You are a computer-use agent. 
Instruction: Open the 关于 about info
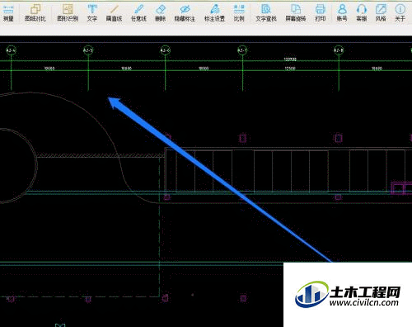point(400,13)
